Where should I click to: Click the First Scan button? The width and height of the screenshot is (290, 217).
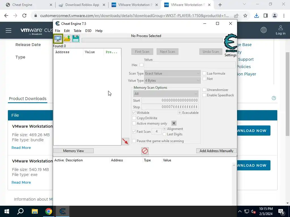pyautogui.click(x=142, y=52)
